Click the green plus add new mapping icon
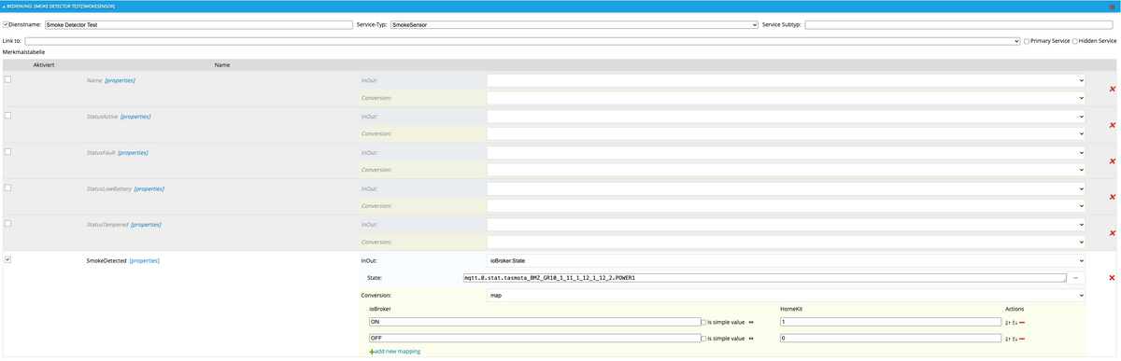The image size is (1121, 361). click(x=372, y=352)
